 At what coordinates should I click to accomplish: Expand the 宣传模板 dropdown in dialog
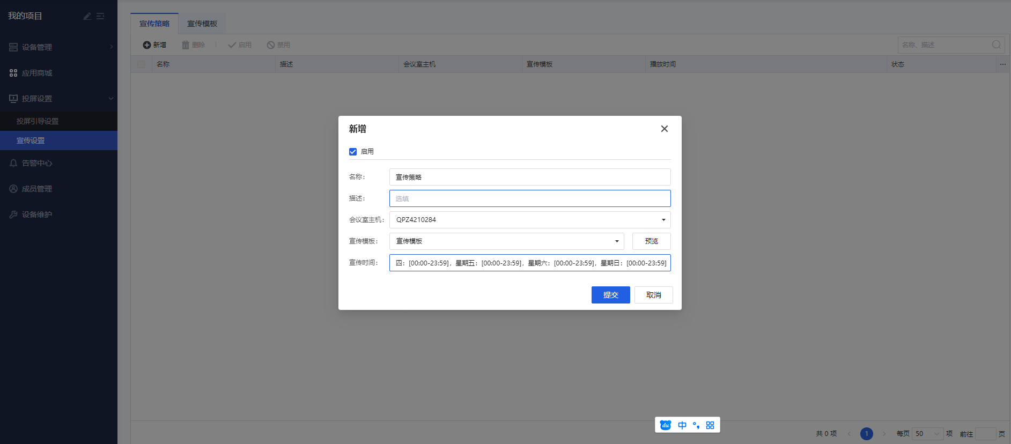pos(506,241)
